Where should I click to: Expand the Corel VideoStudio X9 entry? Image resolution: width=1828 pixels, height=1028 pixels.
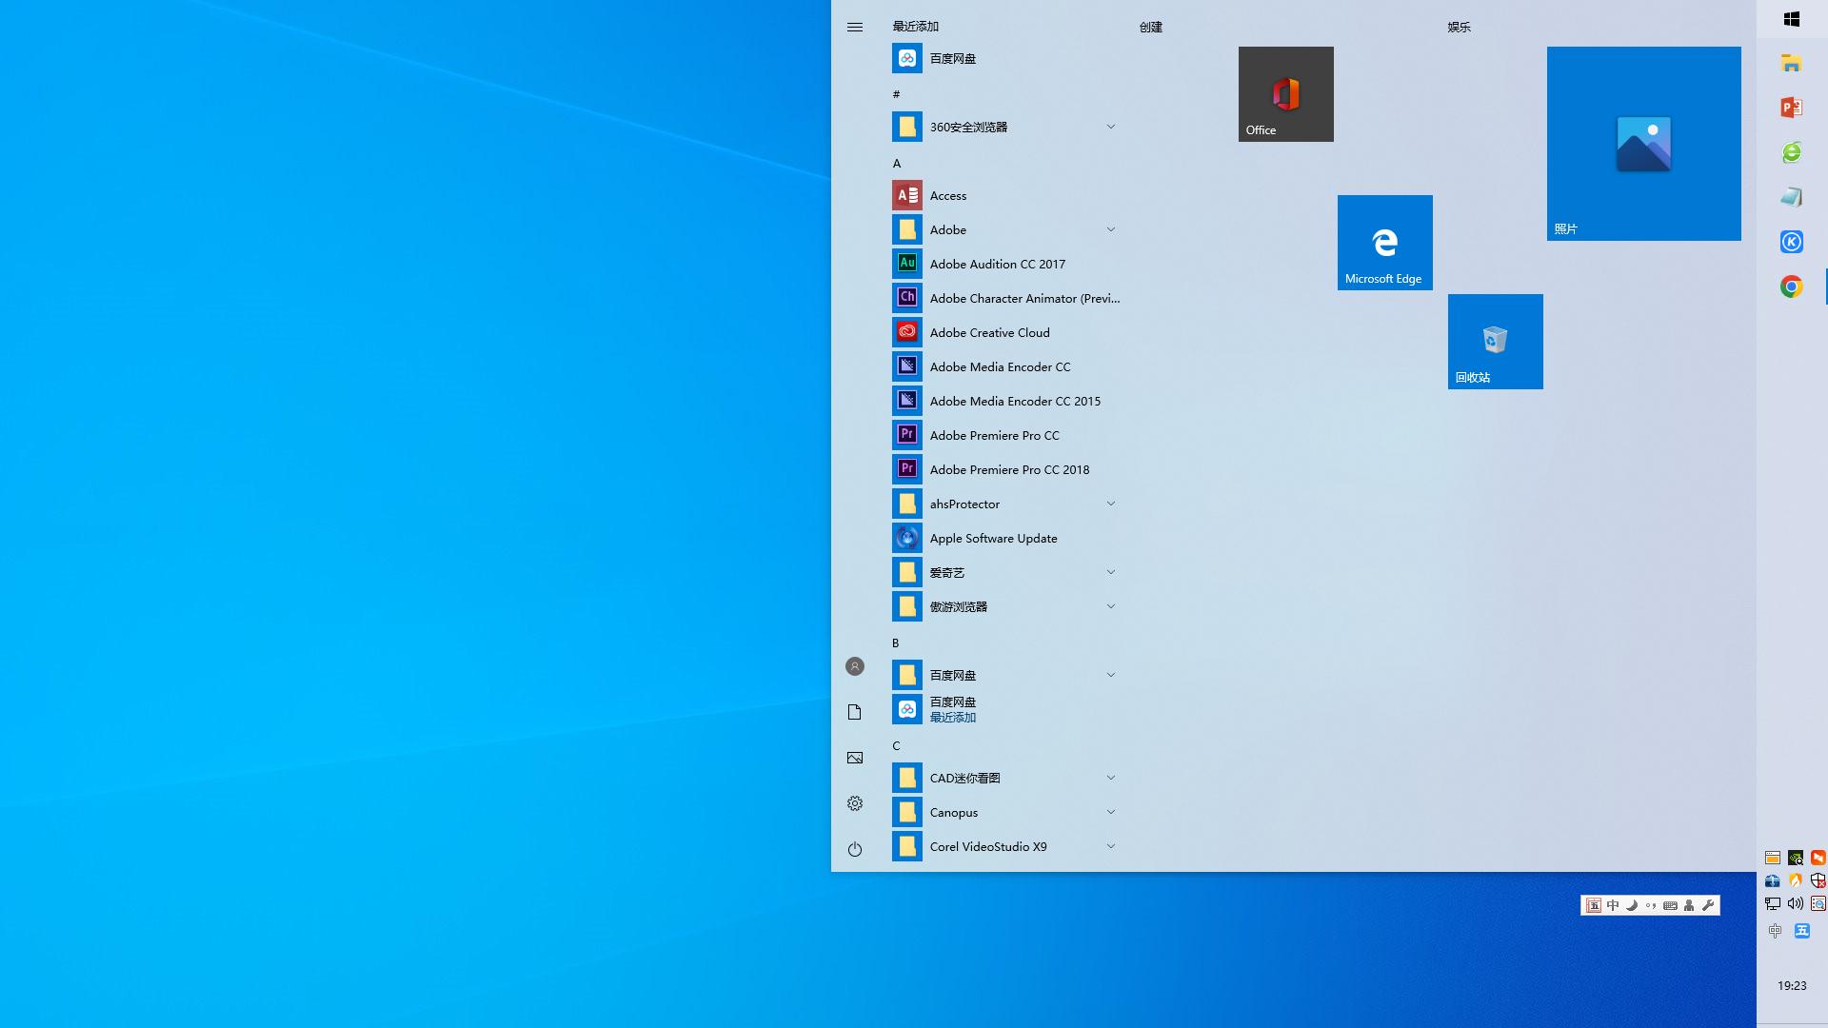pyautogui.click(x=1110, y=846)
